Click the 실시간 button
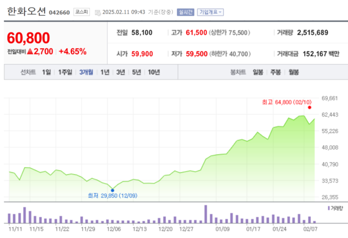Viewport: 348px width, 238px height. click(x=185, y=12)
